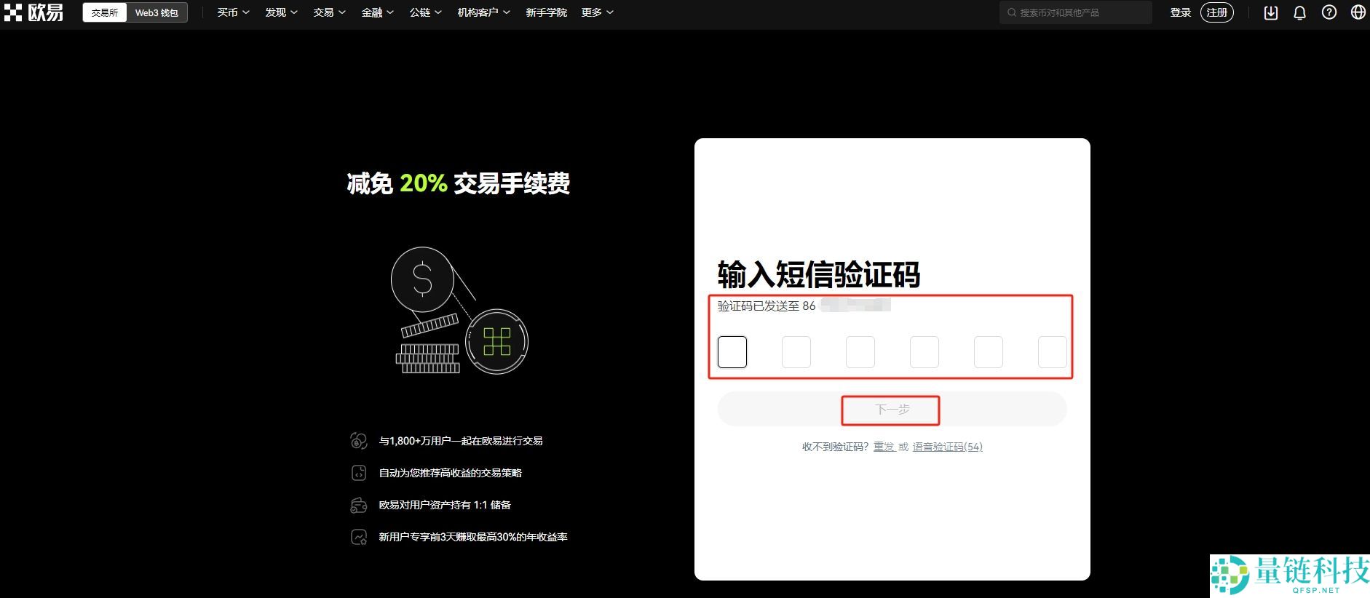1370x598 pixels.
Task: Click the 语音验证码 link
Action: click(948, 447)
